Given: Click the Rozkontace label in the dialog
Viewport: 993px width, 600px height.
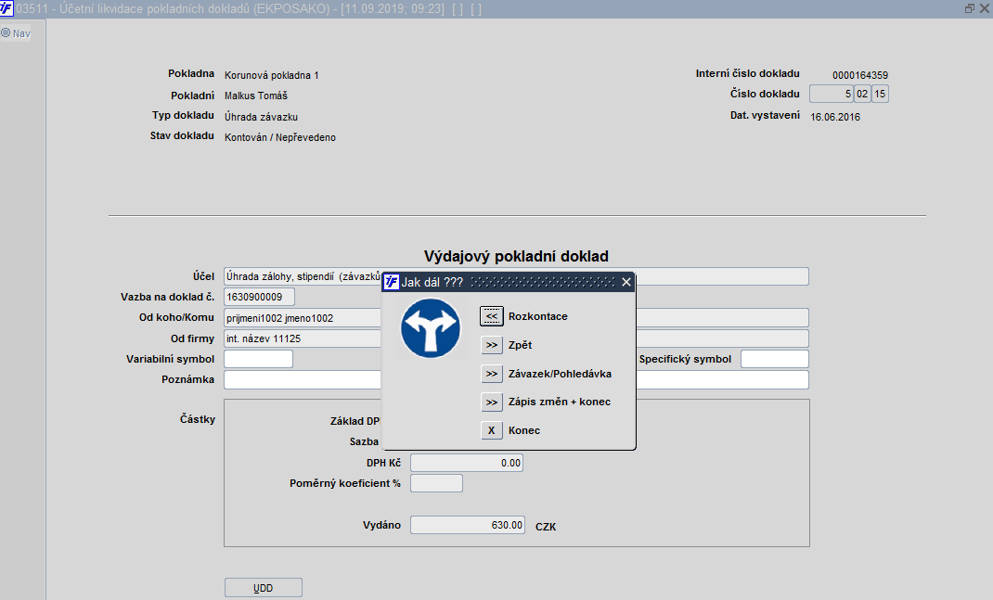Looking at the screenshot, I should click(x=537, y=316).
